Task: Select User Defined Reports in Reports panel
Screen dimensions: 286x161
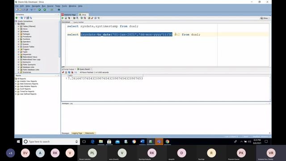Action: (x=28, y=94)
